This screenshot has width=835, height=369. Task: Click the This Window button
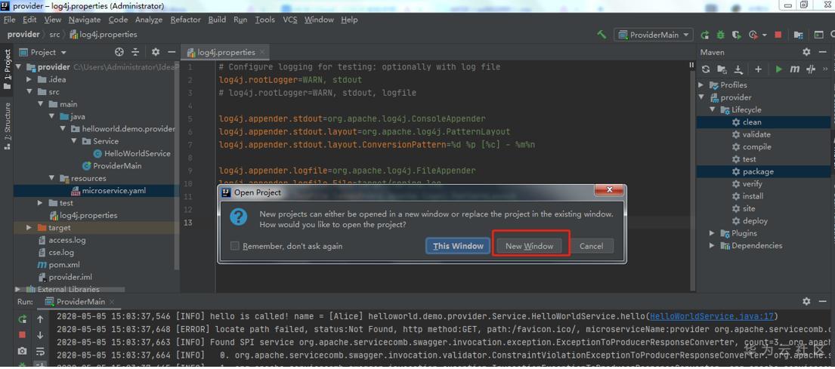(458, 246)
